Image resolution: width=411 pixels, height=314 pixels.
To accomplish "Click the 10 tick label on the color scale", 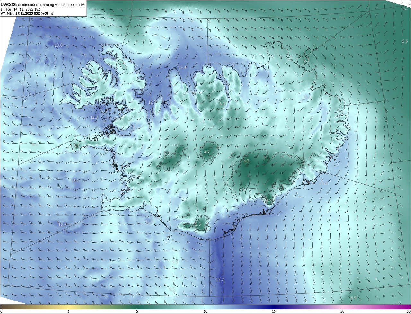I will coord(205,311).
